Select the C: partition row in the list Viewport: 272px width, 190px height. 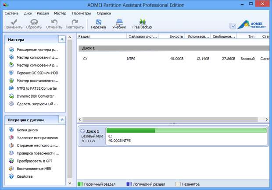(x=173, y=59)
